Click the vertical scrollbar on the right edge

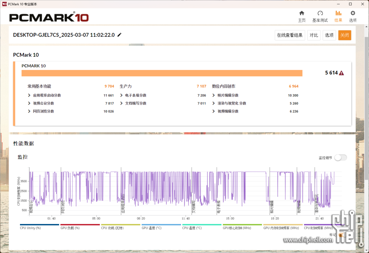pos(367,108)
